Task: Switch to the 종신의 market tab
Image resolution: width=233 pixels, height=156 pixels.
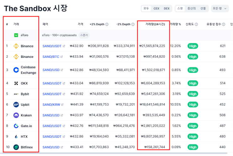Action: 191,8
